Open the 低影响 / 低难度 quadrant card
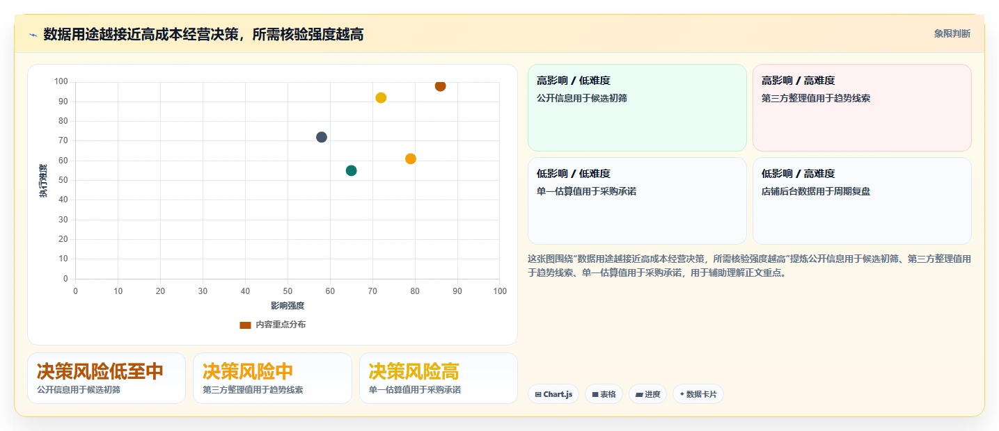Screen dimensions: 999x431 pyautogui.click(x=637, y=201)
